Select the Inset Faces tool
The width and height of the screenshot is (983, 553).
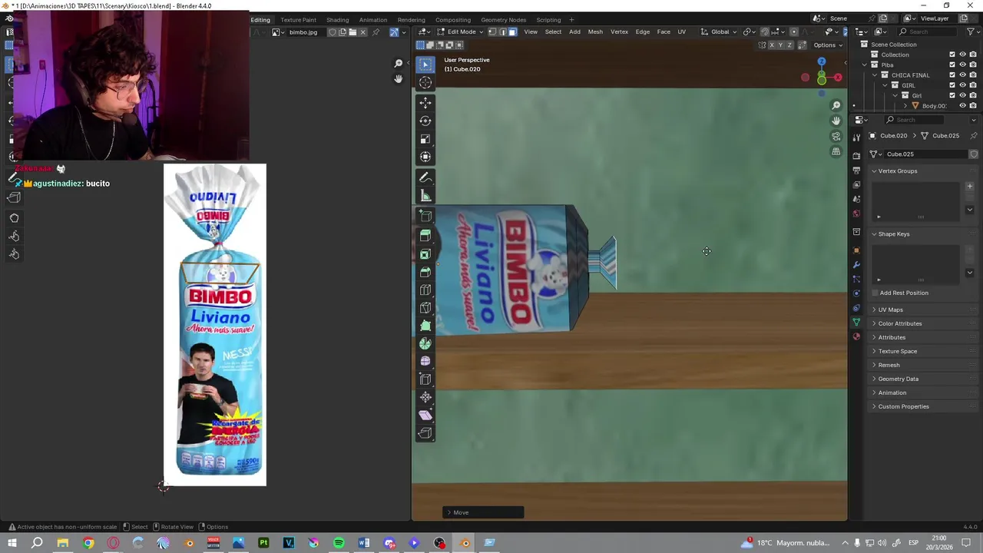[x=425, y=254]
